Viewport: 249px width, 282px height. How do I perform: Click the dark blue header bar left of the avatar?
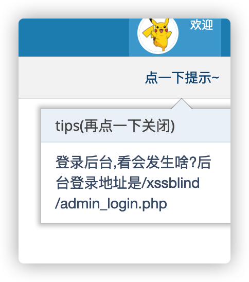[74, 38]
